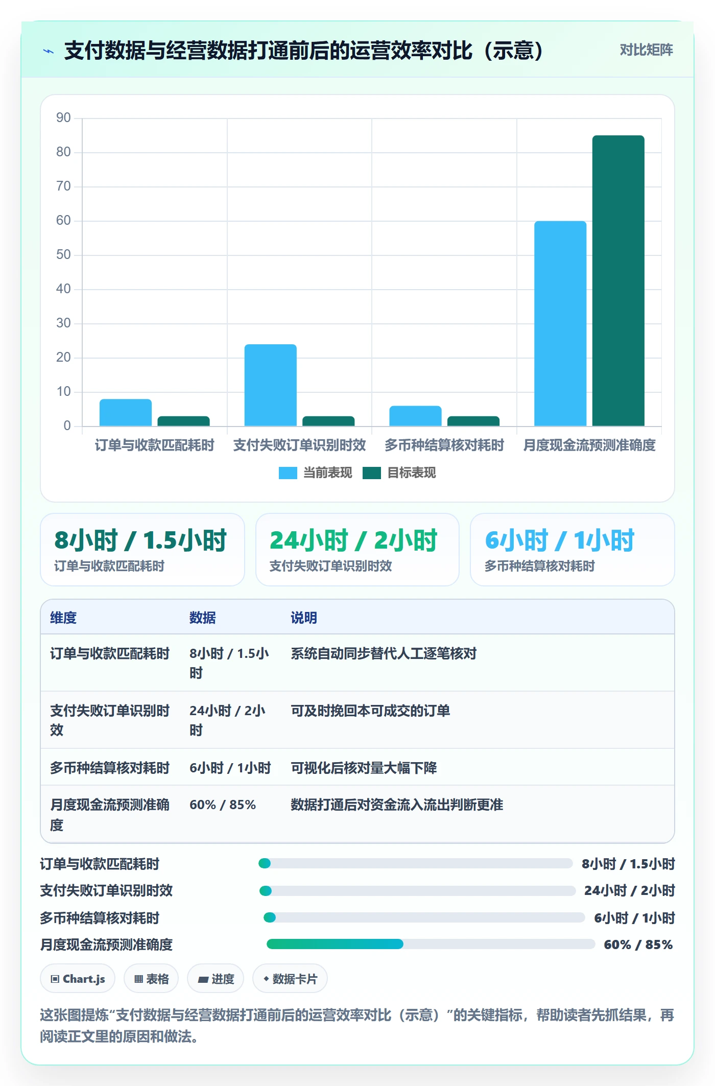
Task: Click the light blue 当前表现 bar for 订单与收款匹配耗时
Action: (125, 412)
